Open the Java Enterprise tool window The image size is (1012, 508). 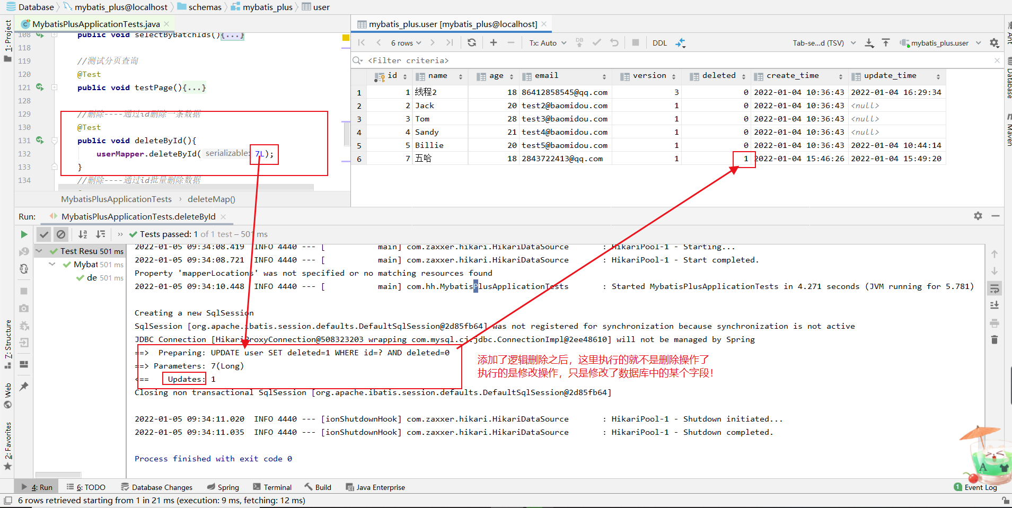pyautogui.click(x=375, y=487)
